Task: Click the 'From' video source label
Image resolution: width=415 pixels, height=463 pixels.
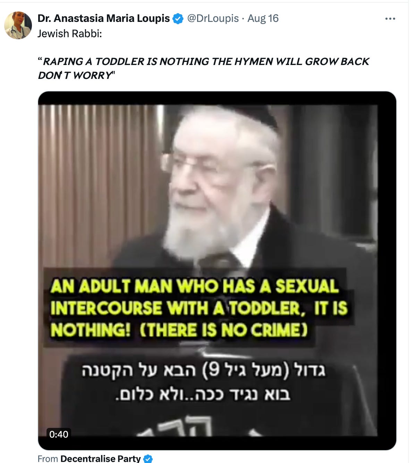Action: (48, 458)
